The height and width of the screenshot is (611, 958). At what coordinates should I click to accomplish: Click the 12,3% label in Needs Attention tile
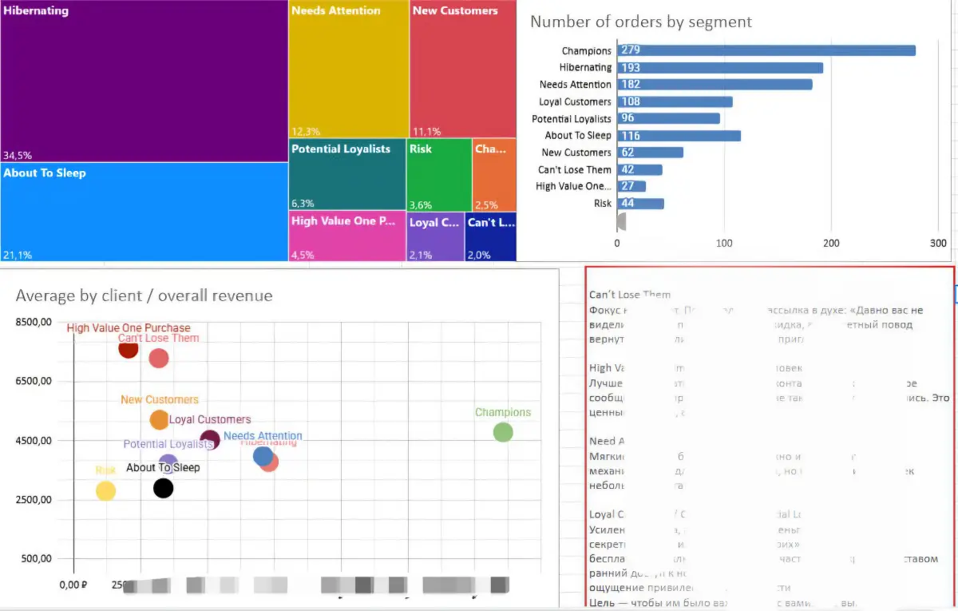tap(306, 132)
